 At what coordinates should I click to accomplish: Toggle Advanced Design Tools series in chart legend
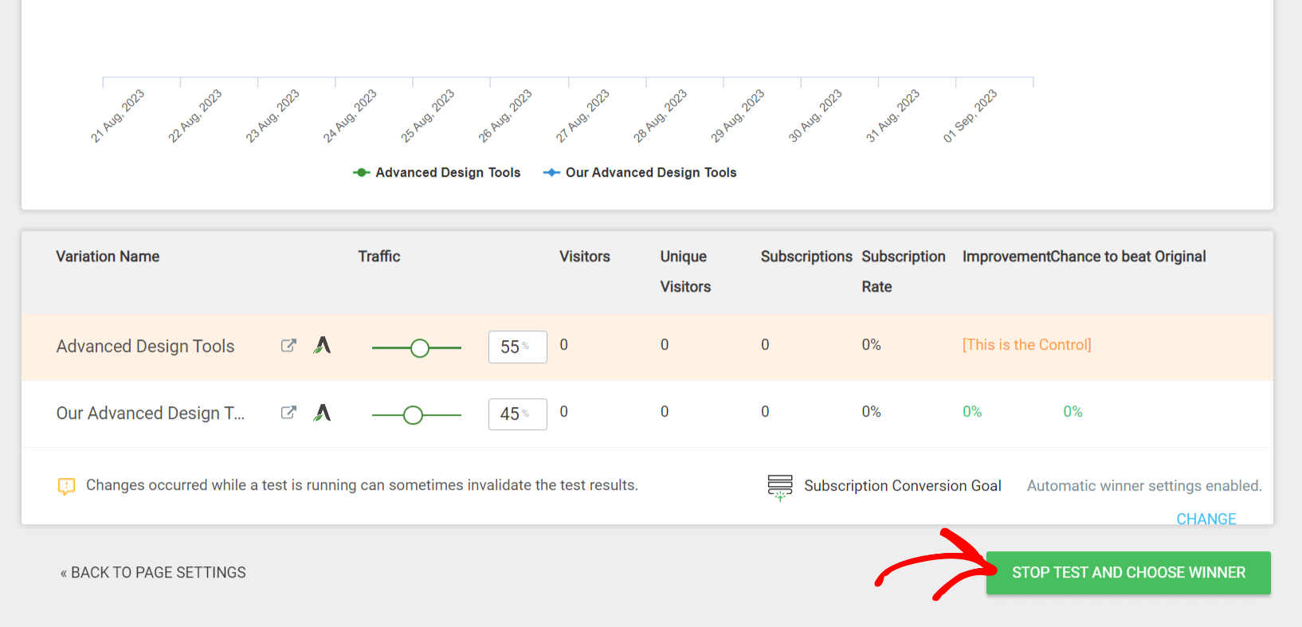437,173
